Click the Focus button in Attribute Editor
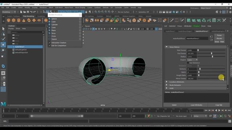This screenshot has width=232, height=130. click(x=219, y=35)
